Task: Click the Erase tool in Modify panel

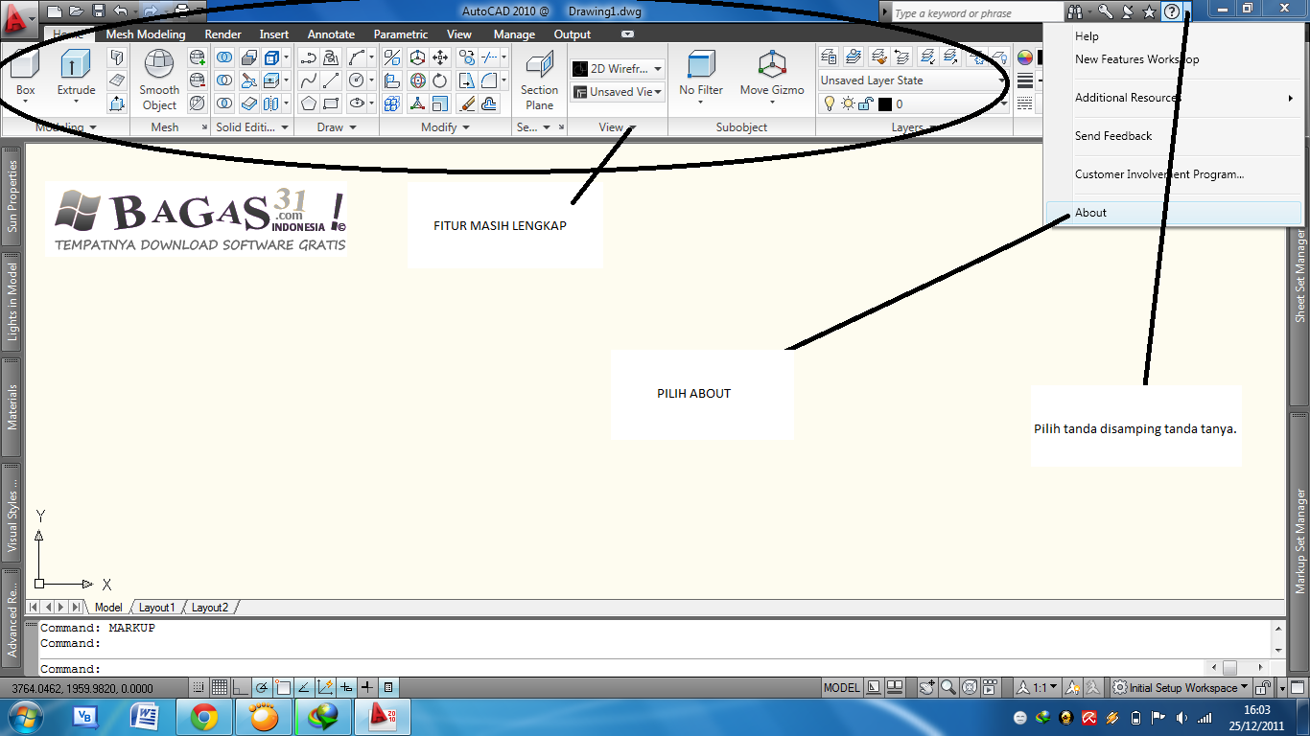Action: pyautogui.click(x=467, y=103)
